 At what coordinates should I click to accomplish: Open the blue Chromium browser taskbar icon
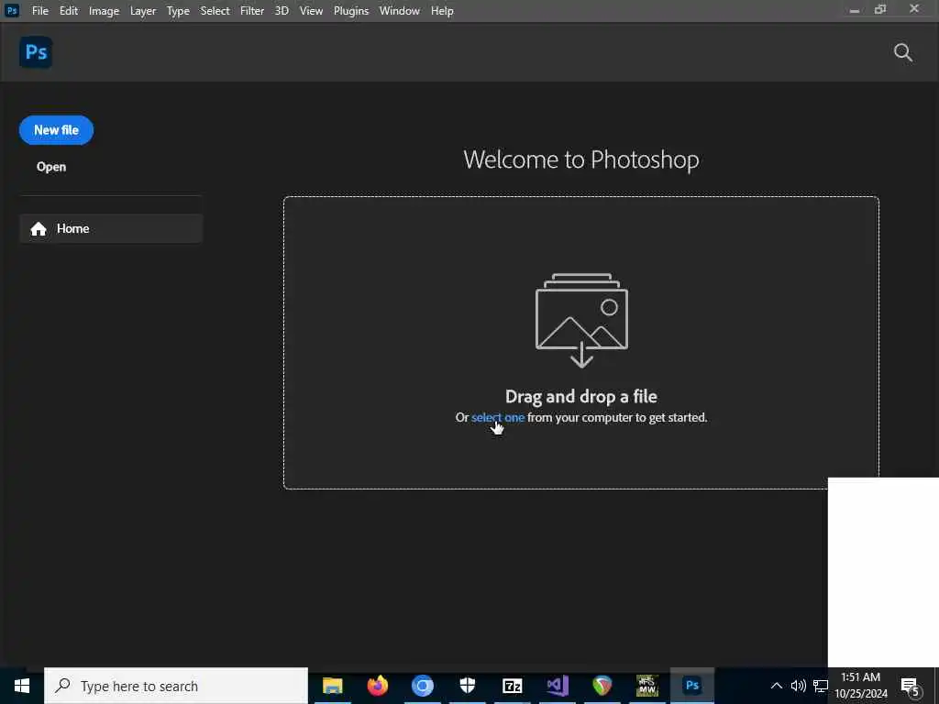click(422, 686)
